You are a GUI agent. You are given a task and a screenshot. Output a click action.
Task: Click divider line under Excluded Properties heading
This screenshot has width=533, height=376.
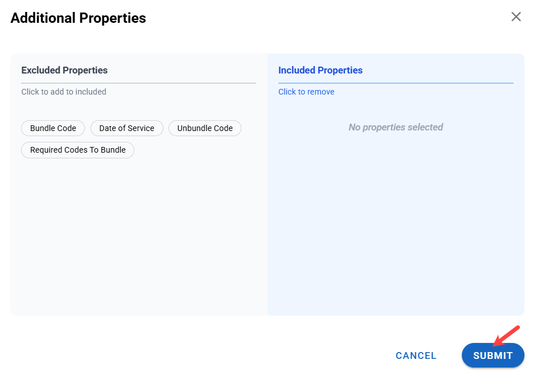[x=138, y=83]
